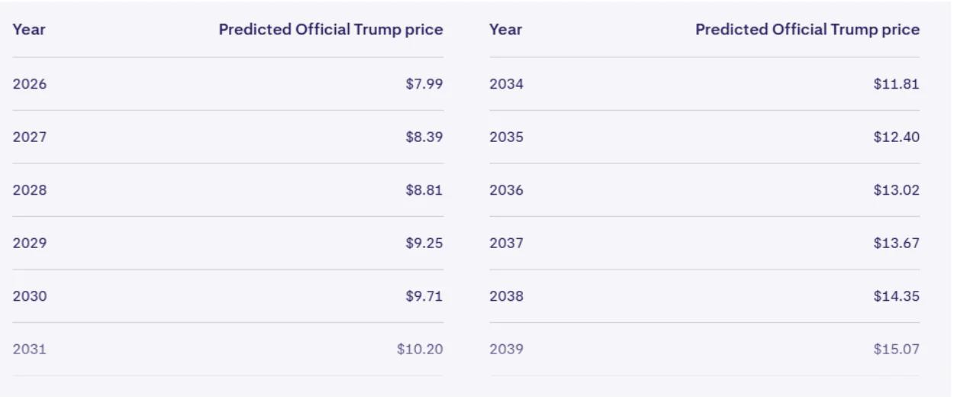Click the 2029 year entry
Image resolution: width=954 pixels, height=400 pixels.
tap(30, 244)
